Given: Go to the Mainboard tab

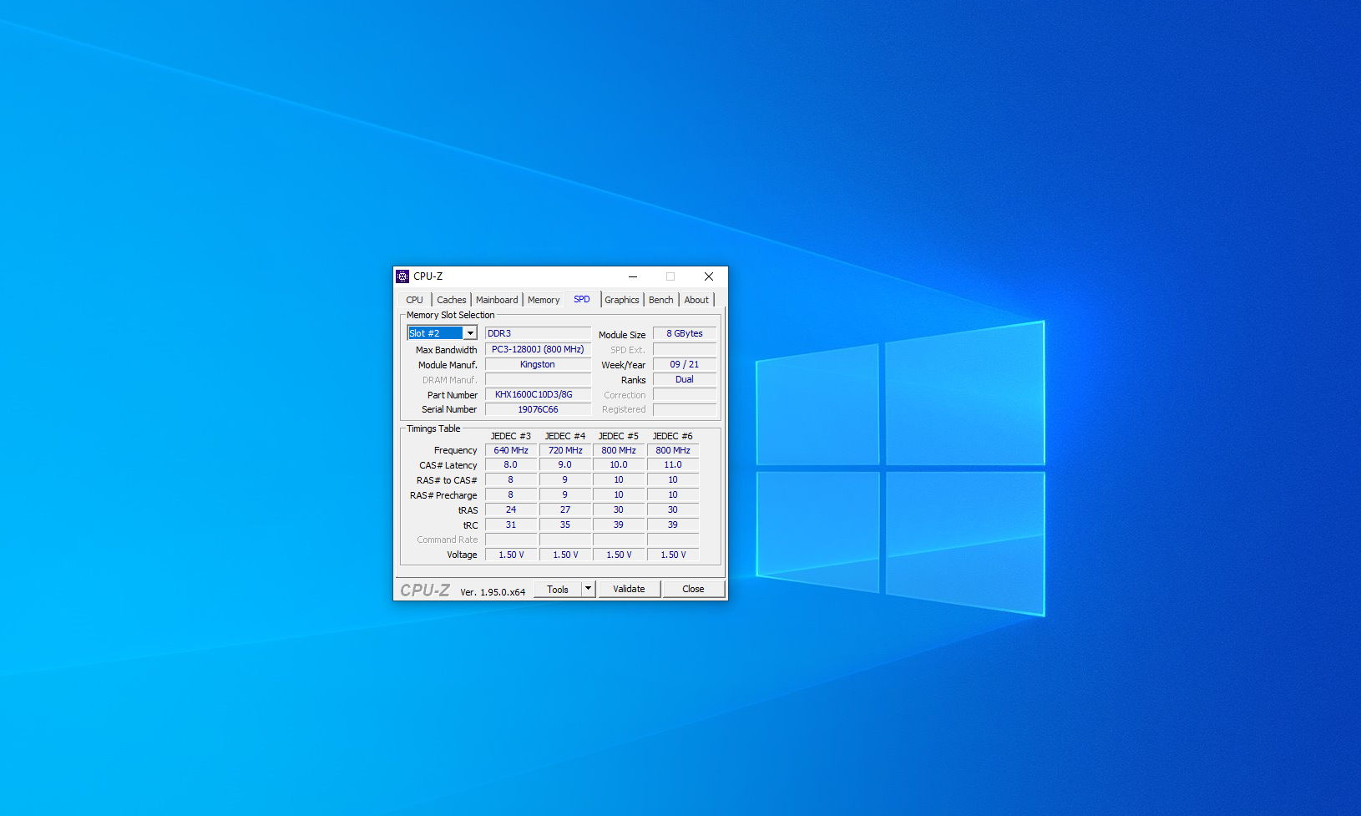Looking at the screenshot, I should tap(497, 300).
